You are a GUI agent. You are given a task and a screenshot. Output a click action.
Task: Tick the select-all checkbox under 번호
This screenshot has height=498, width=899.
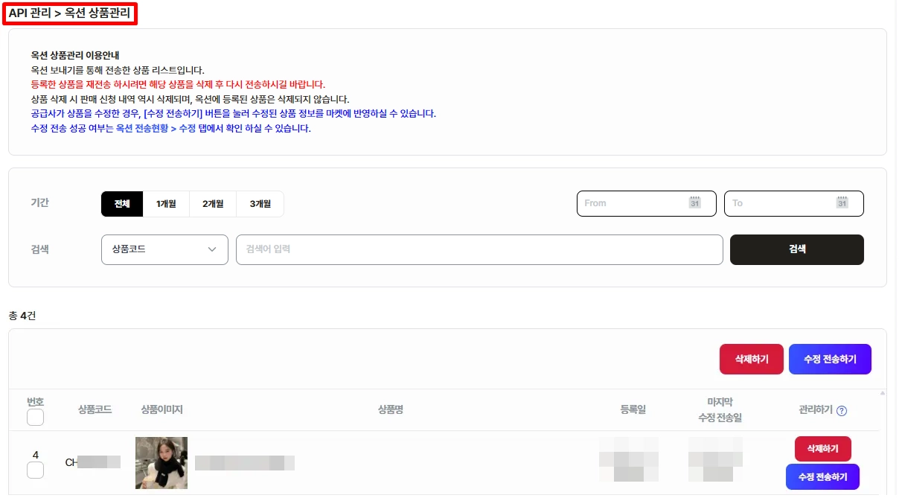[35, 418]
